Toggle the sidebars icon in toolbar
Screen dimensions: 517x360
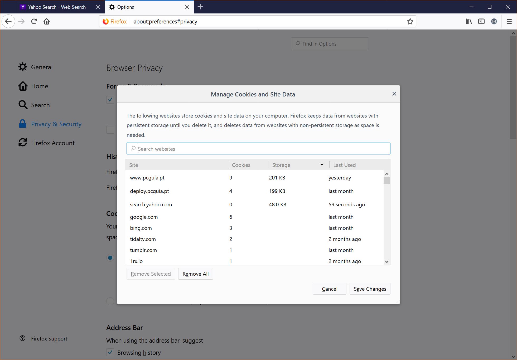[x=481, y=21]
